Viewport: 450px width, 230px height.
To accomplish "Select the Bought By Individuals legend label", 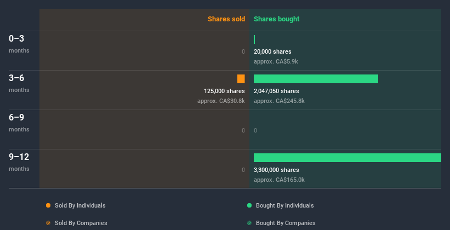I will 284,205.
